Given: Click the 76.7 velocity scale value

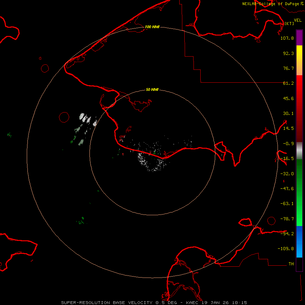Looking at the screenshot, I should pos(288,68).
